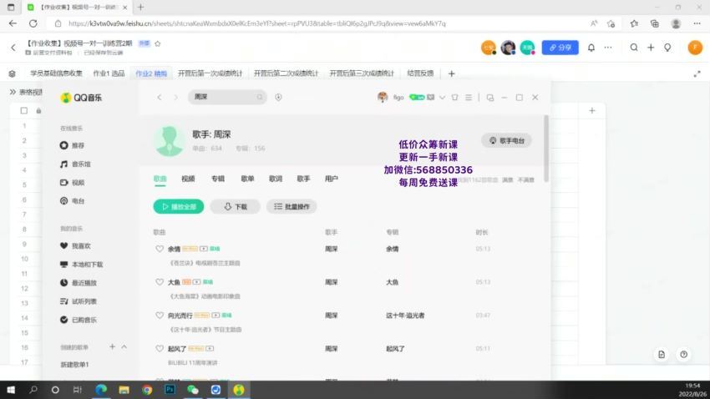
Task: Click the 播放全部 button
Action: 179,207
